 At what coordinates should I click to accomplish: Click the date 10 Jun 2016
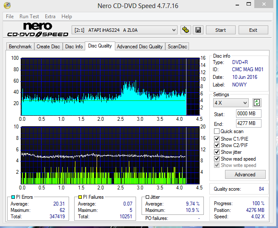click(245, 77)
